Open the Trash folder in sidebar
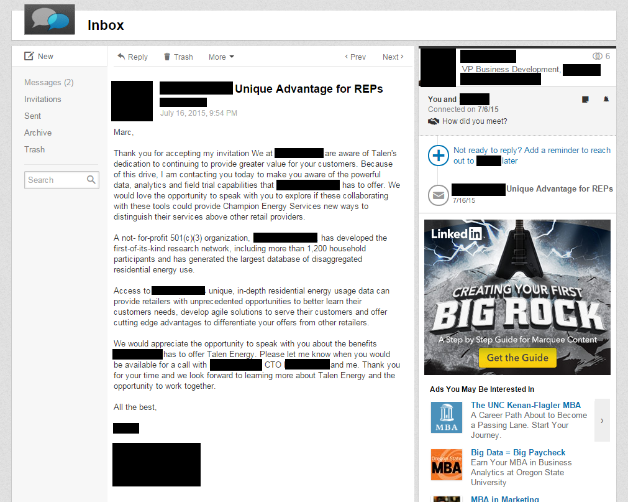Image resolution: width=628 pixels, height=502 pixels. click(x=34, y=149)
